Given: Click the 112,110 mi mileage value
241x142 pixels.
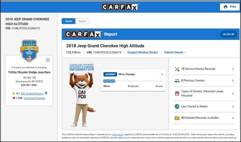Looking at the screenshot, I should [73, 52].
